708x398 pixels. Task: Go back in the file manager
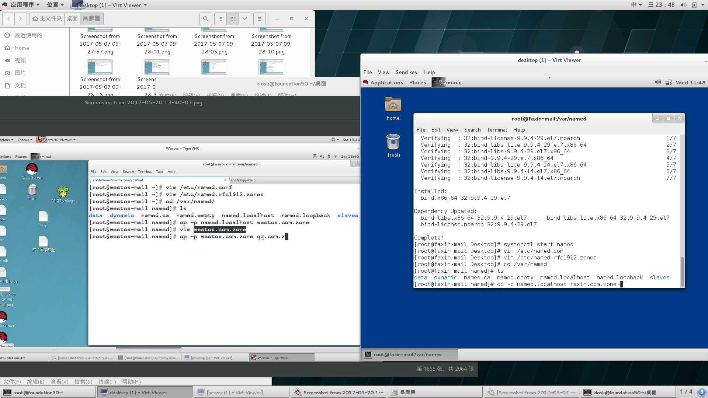click(x=9, y=18)
